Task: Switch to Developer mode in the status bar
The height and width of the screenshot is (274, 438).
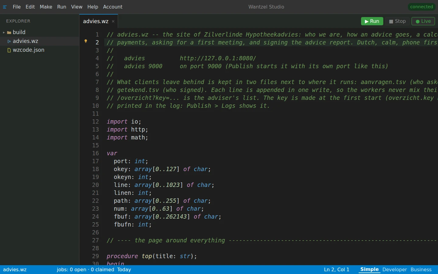Action: 395,269
